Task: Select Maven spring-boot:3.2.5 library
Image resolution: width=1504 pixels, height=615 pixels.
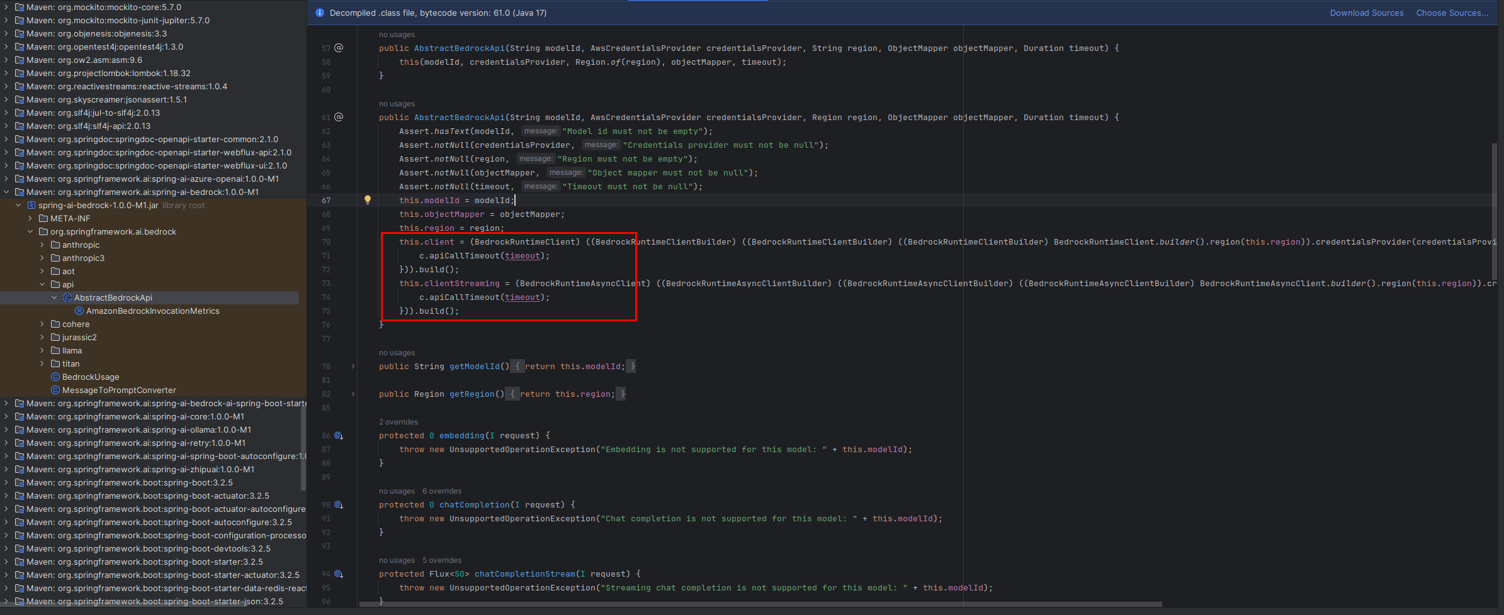Action: click(x=130, y=482)
